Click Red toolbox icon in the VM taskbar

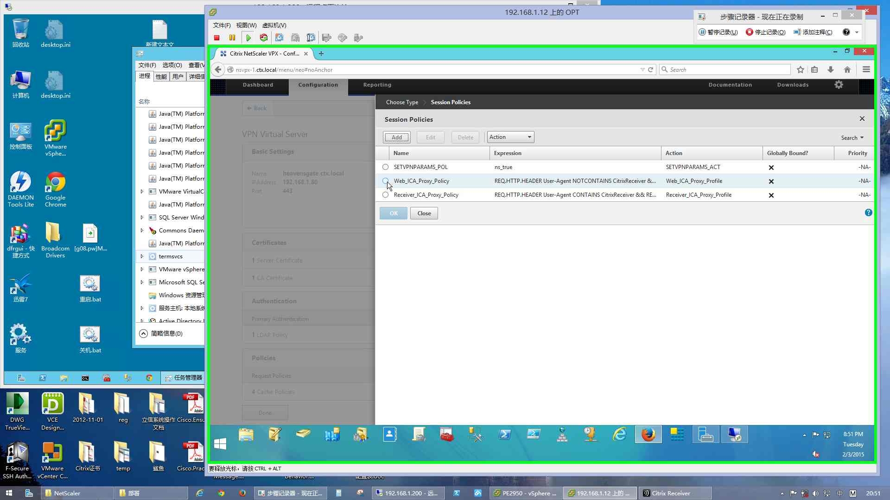point(446,435)
